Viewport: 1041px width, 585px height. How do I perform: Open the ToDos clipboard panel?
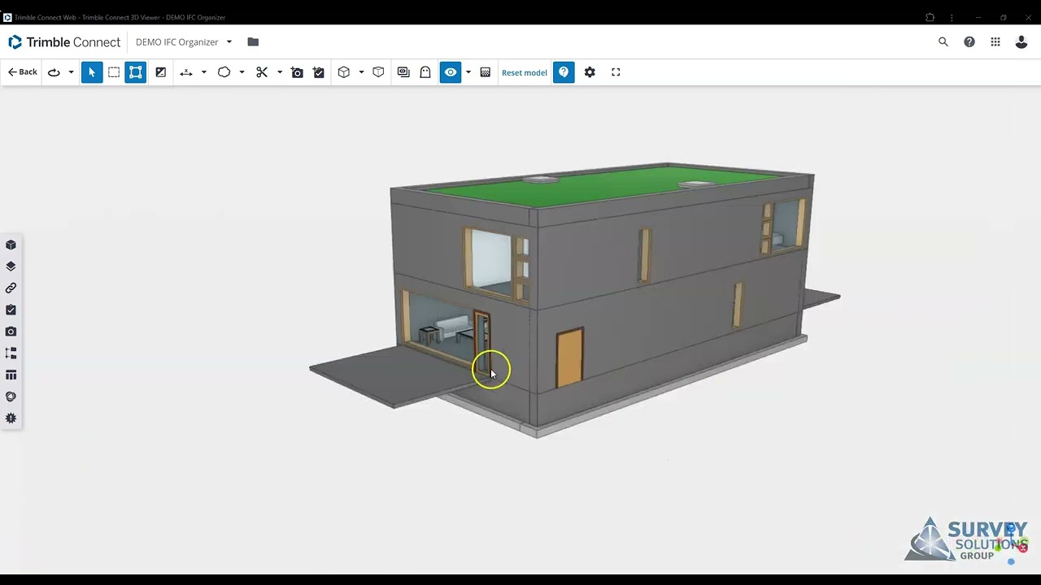click(x=11, y=310)
